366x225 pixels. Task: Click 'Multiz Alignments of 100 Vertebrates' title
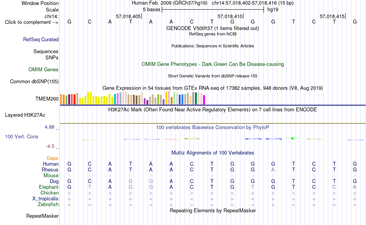pos(213,153)
